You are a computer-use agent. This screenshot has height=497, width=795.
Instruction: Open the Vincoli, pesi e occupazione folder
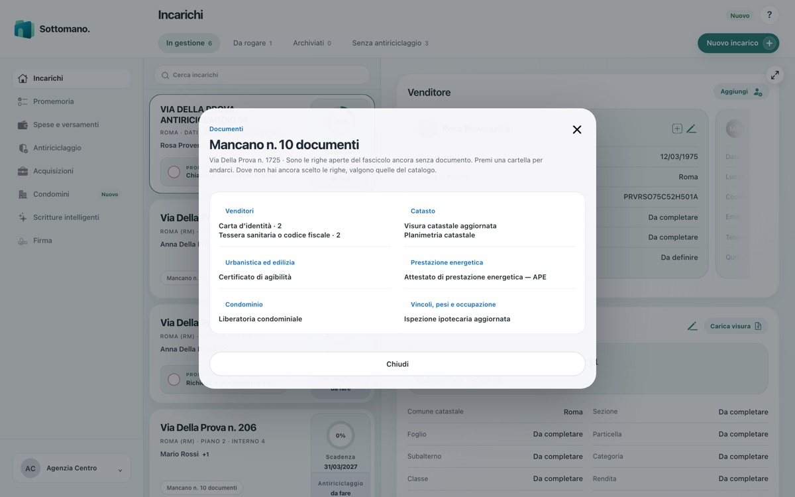[453, 304]
